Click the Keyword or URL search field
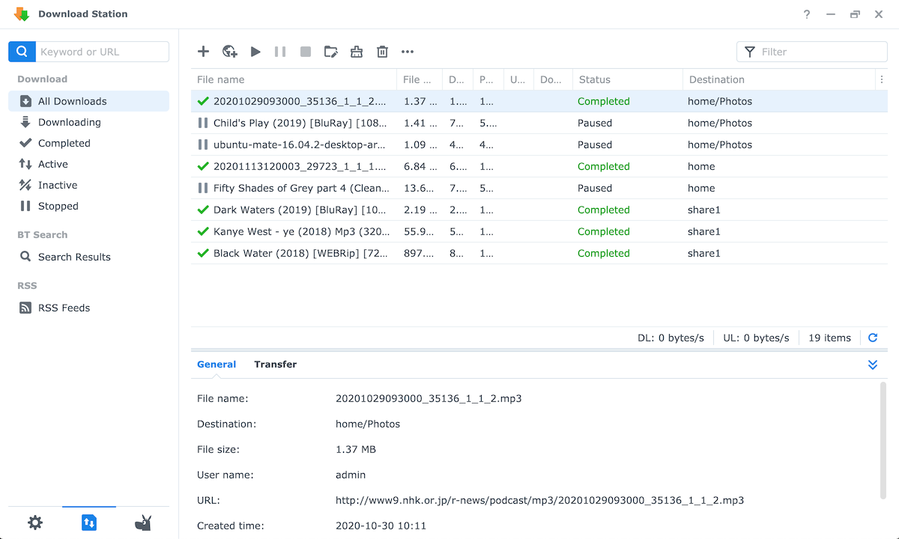 pyautogui.click(x=102, y=52)
